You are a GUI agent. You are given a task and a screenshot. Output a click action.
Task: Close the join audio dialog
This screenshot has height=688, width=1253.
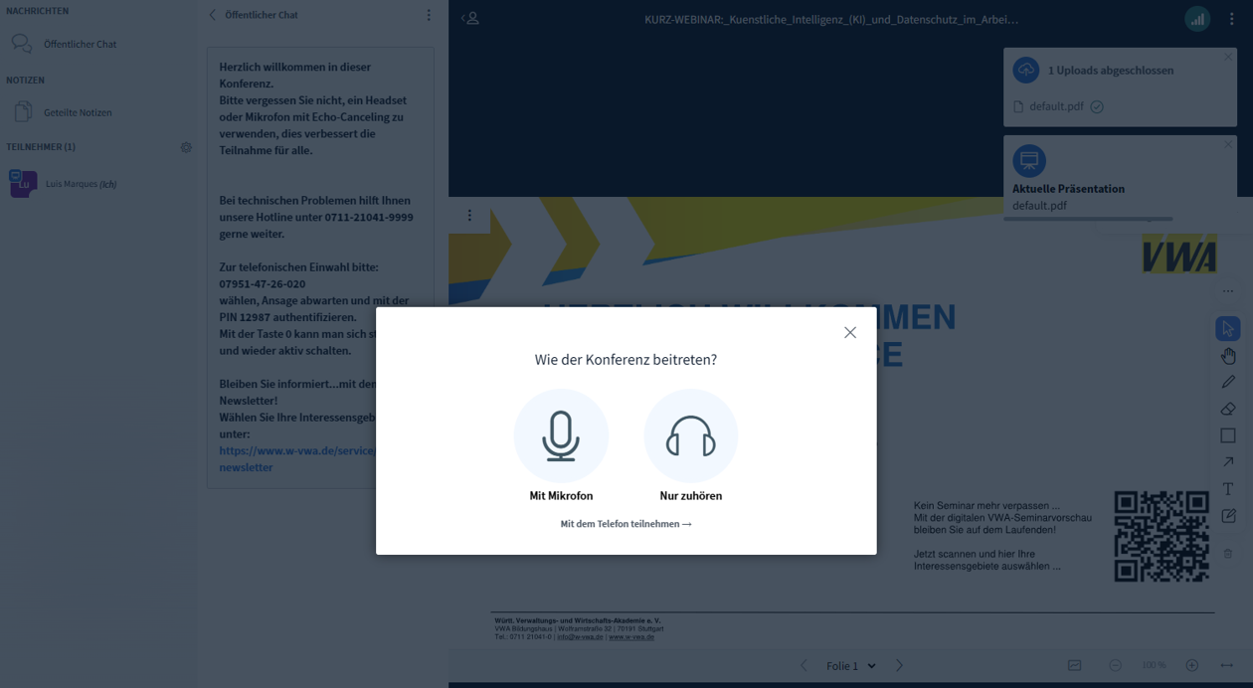coord(849,333)
